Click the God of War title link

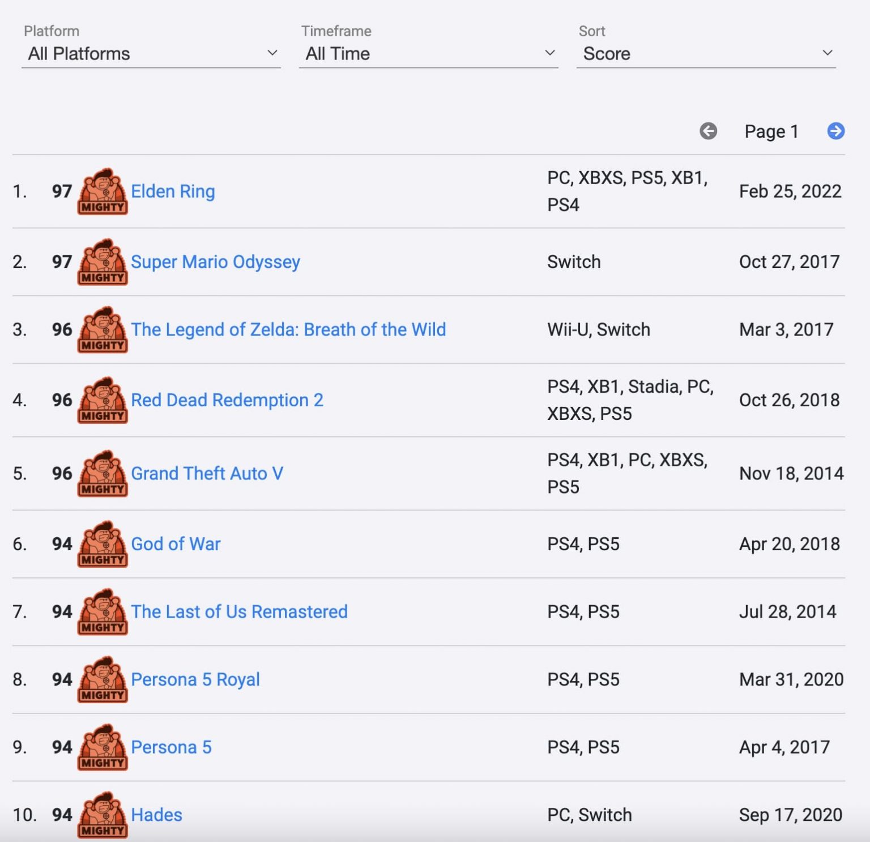pyautogui.click(x=176, y=544)
